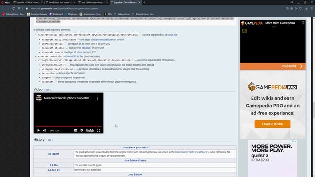Open the Amazon.com bookmark
The image size is (315, 177).
coord(90,14)
